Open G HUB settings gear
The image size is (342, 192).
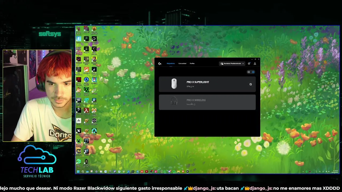coord(249,63)
